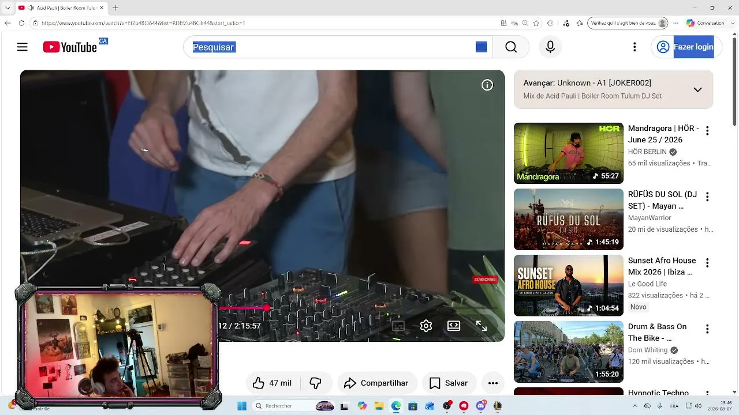This screenshot has height=415, width=739.
Task: Open Copilot Conversation panel
Action: coord(705,23)
